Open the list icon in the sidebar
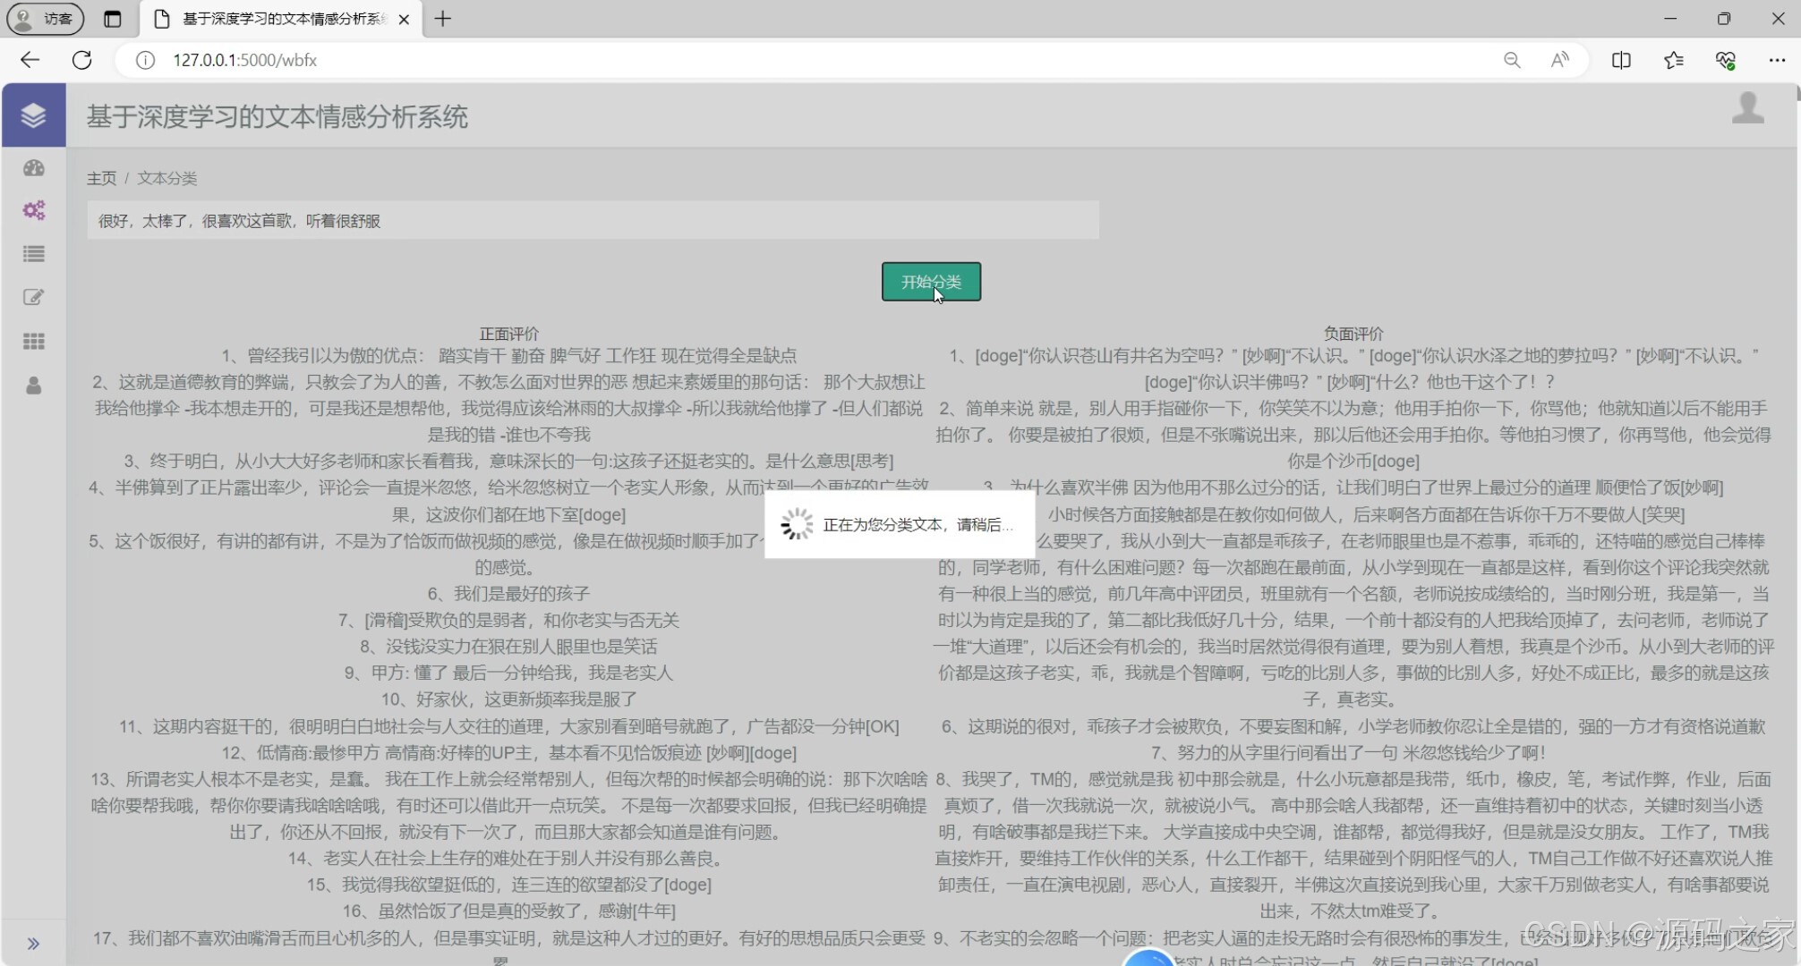Viewport: 1801px width, 966px height. point(33,254)
